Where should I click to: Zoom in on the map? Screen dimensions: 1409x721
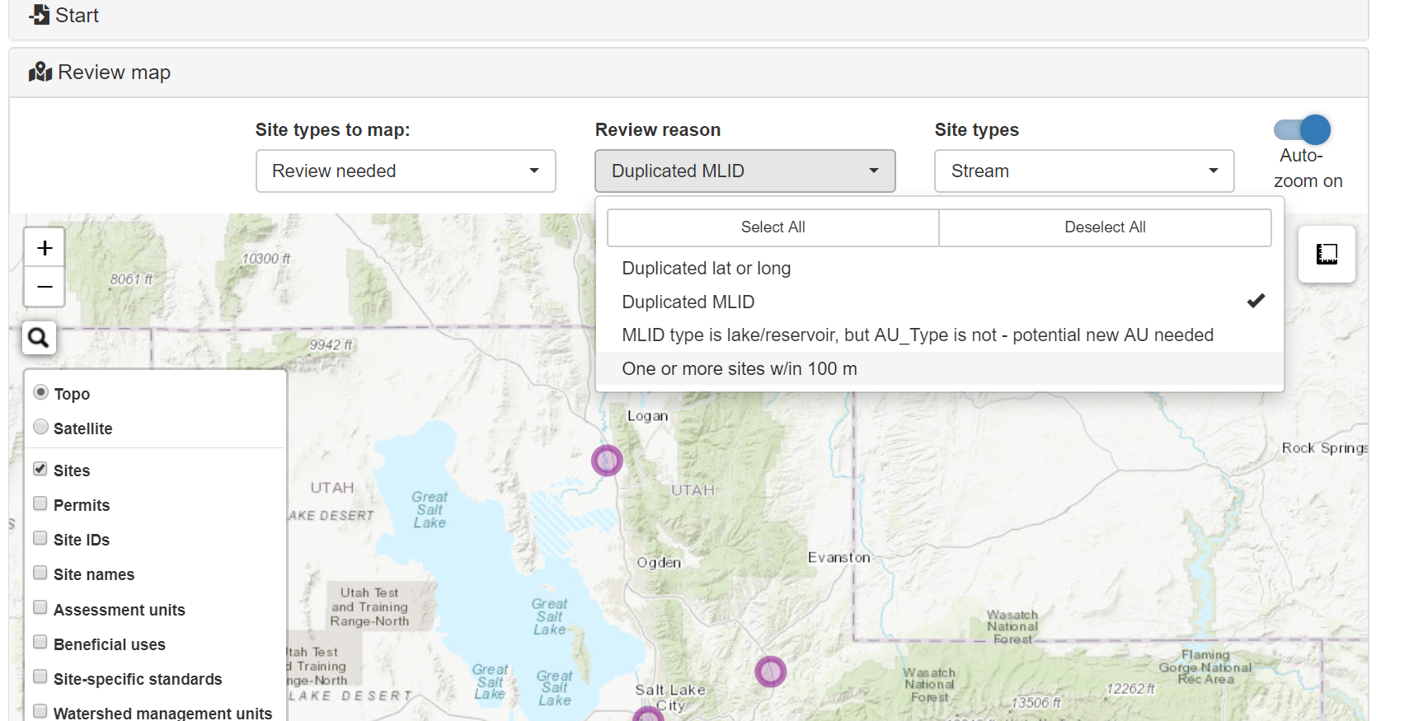45,247
